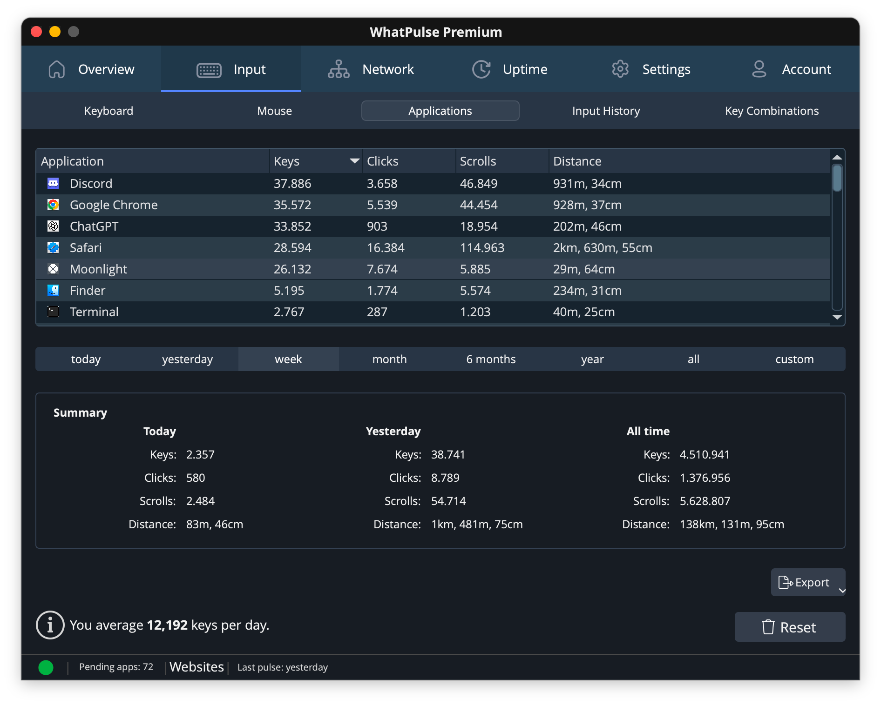Open the Network tab
The height and width of the screenshot is (705, 881).
371,69
